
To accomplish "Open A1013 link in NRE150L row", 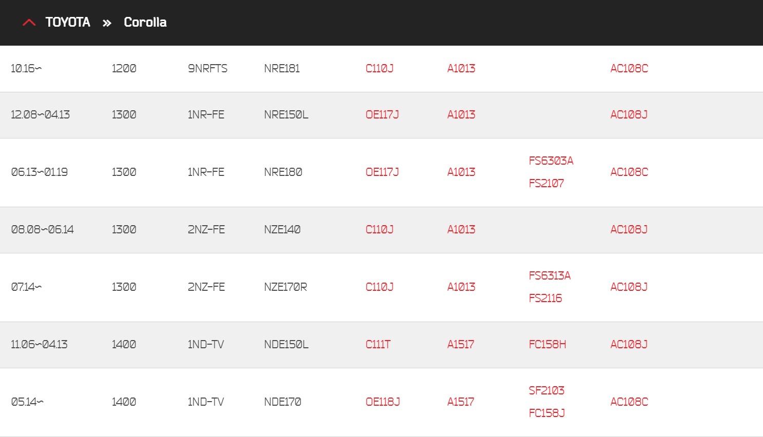I will point(461,115).
